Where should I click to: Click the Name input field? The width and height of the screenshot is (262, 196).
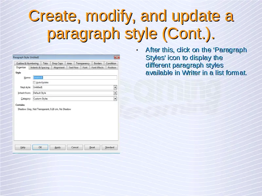coord(75,78)
